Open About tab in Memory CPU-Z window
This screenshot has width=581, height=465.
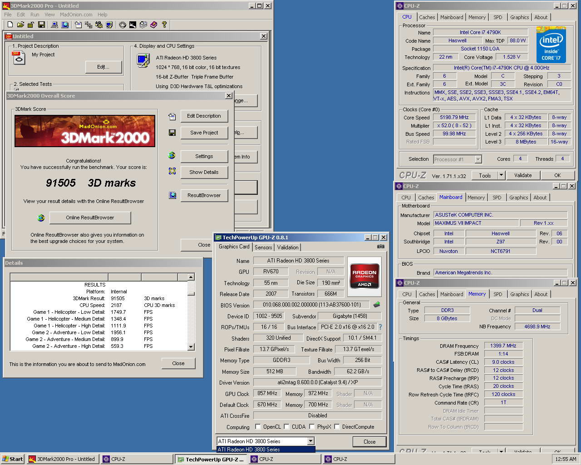[541, 294]
